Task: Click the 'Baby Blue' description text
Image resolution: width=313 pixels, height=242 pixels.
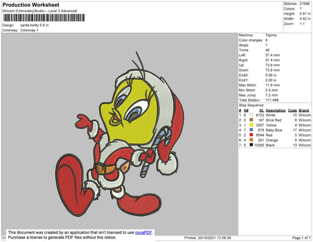Action: point(274,130)
